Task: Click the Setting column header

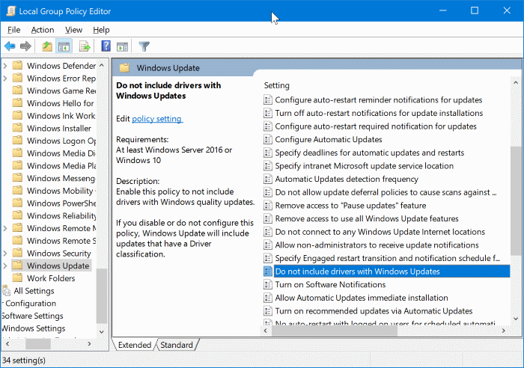Action: 276,85
